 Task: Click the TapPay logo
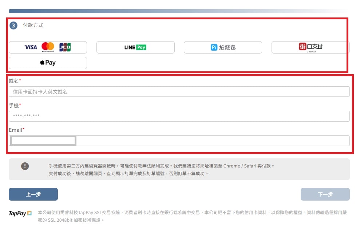(20, 213)
